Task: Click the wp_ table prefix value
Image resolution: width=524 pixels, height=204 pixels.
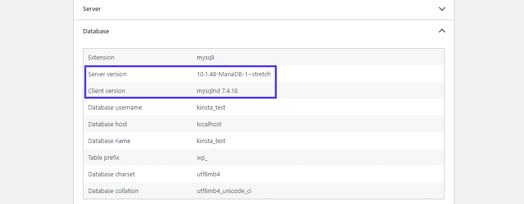Action: pyautogui.click(x=202, y=158)
